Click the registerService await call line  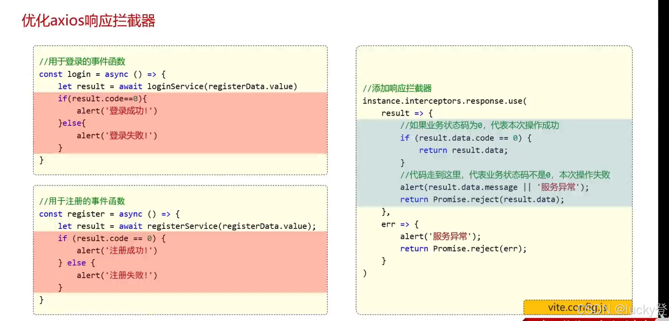click(187, 226)
